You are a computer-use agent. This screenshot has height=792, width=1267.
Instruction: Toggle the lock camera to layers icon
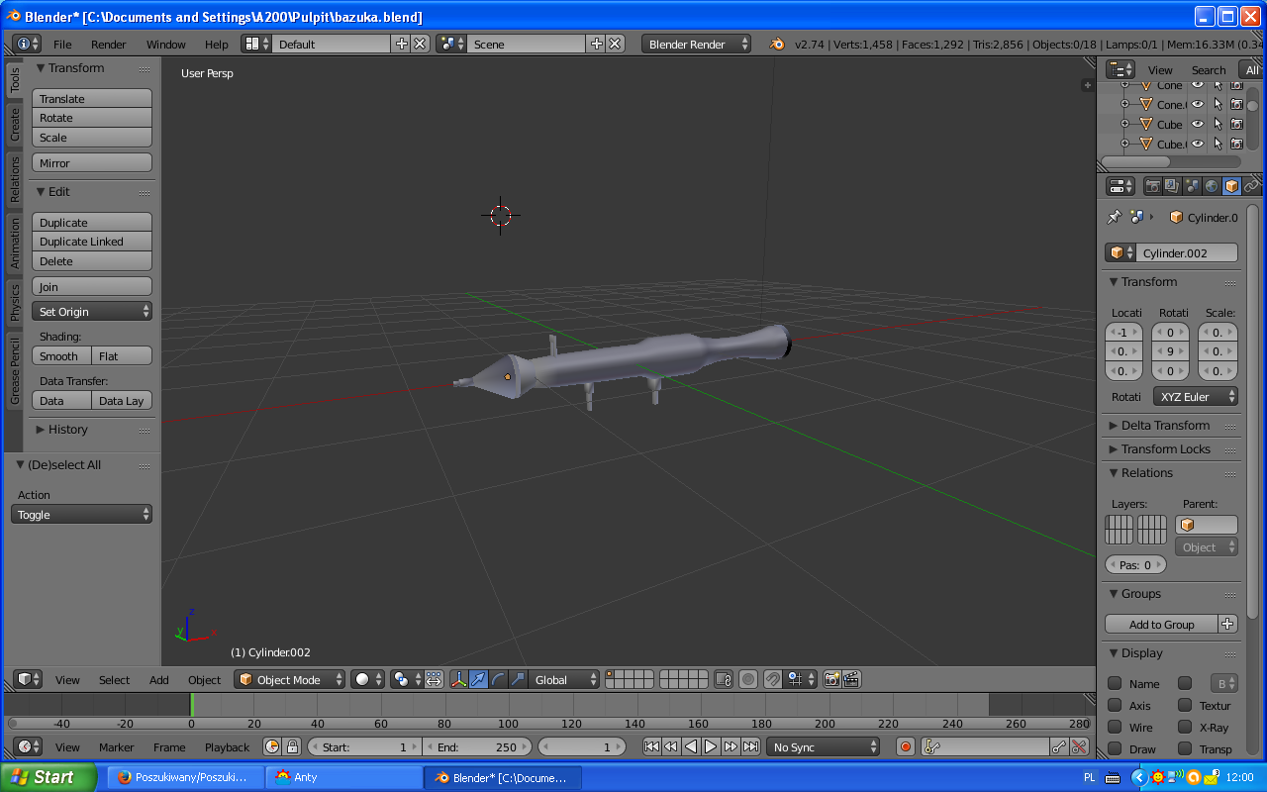pos(723,679)
